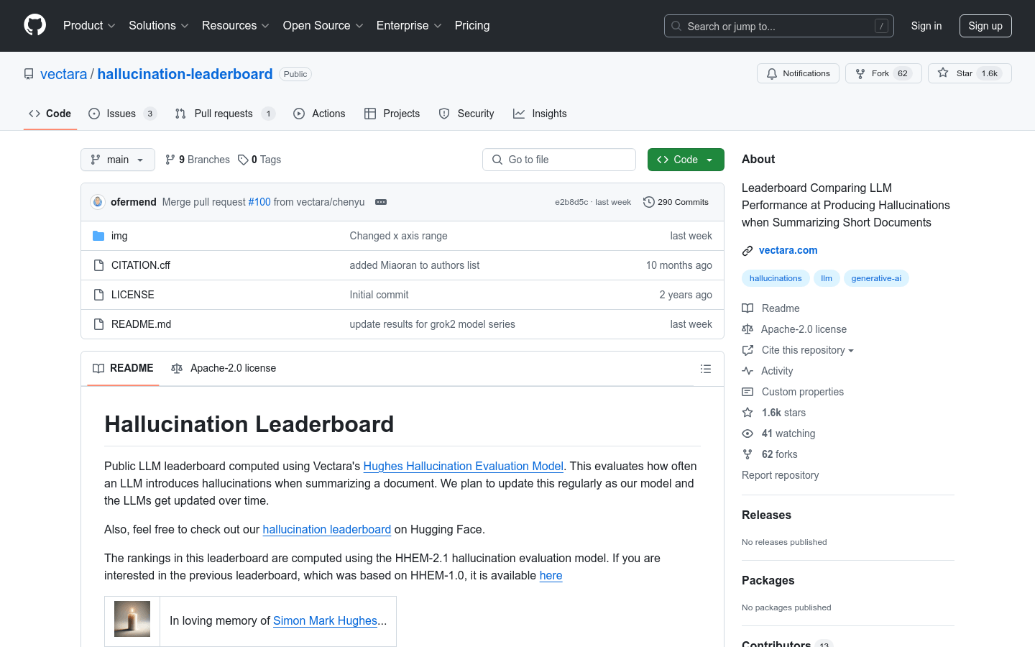Click the Go to file search box
Viewport: 1035px width, 647px height.
point(559,160)
